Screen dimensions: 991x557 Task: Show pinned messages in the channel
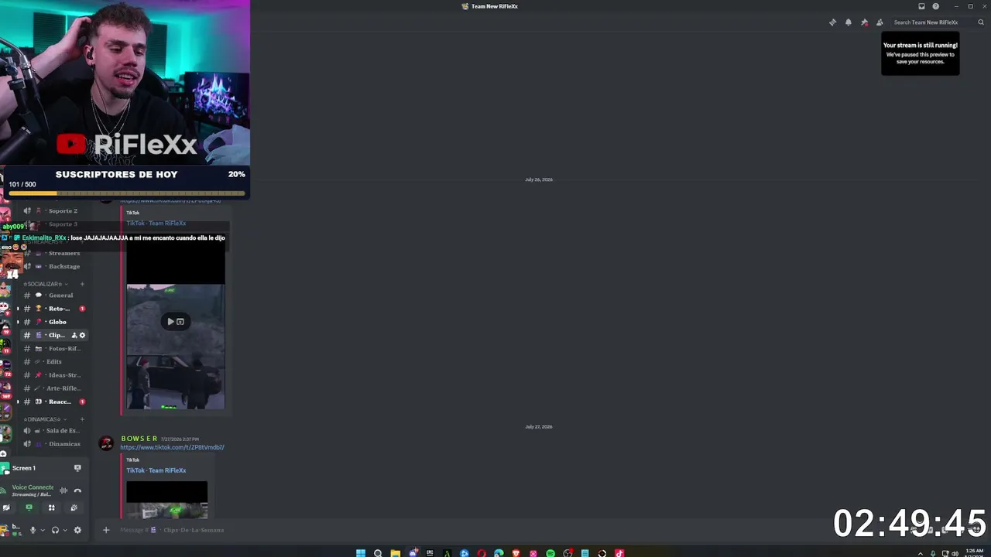click(864, 22)
